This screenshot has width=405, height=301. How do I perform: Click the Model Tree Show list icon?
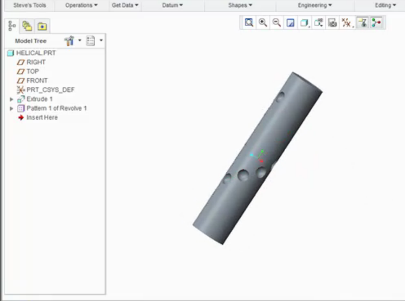[x=90, y=41]
